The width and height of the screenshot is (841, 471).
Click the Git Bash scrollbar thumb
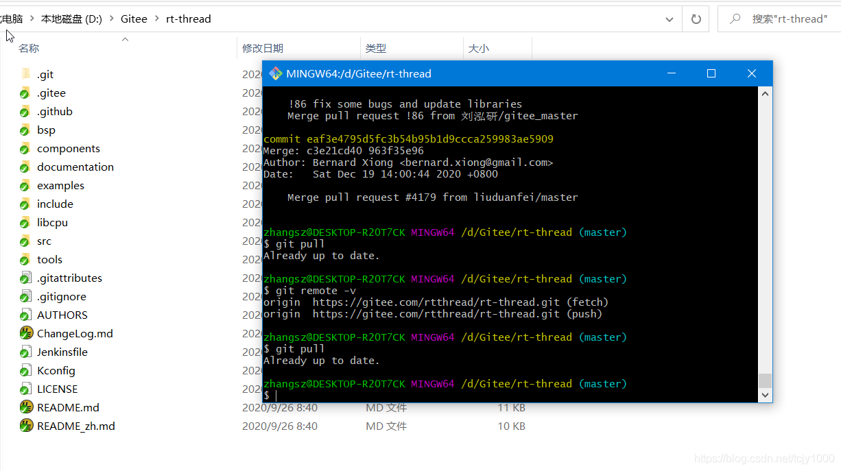[766, 381]
